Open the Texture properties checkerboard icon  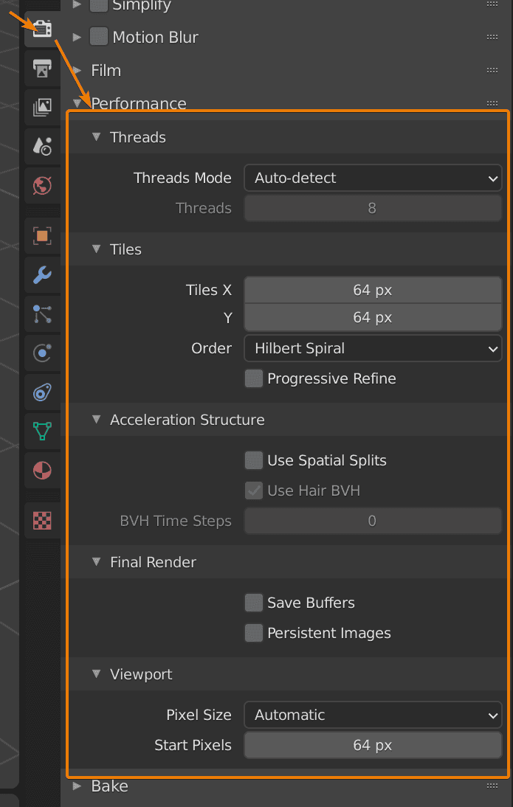click(42, 521)
